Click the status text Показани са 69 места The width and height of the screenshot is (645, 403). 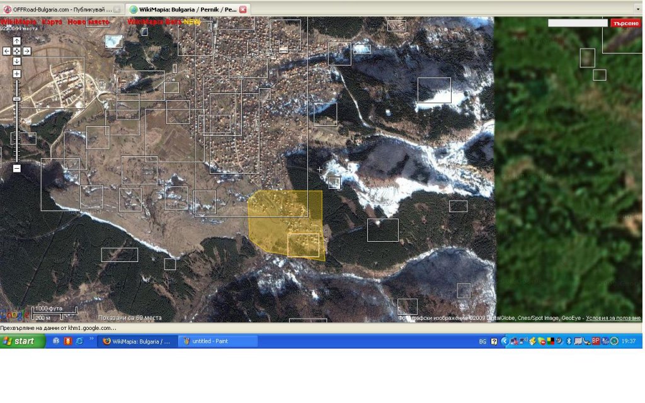(x=130, y=318)
